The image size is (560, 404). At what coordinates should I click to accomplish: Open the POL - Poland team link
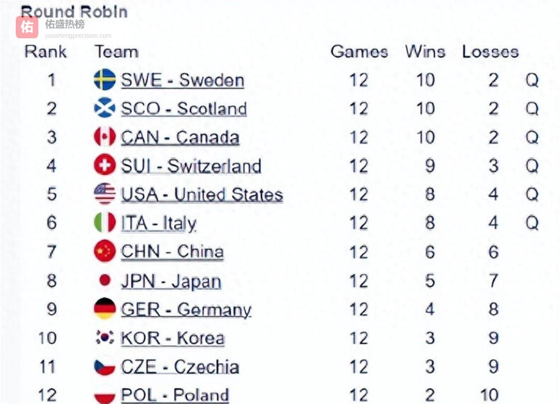point(174,395)
